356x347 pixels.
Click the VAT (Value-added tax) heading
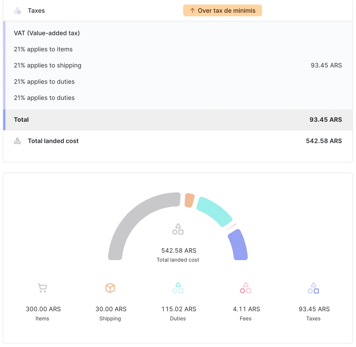point(47,33)
